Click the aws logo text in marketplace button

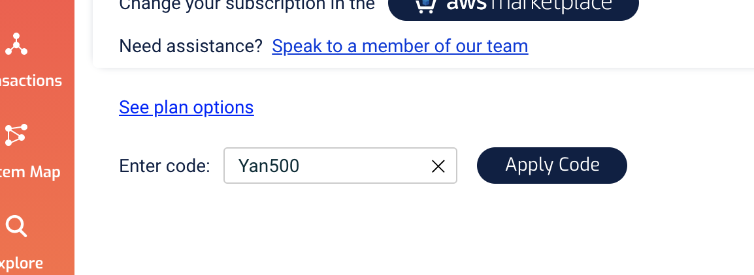pos(467,5)
